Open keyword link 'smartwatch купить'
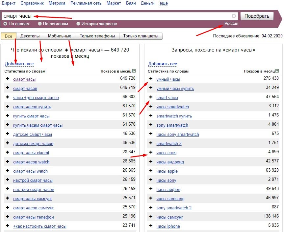Viewport: 284px width, 232px height. 174,116
